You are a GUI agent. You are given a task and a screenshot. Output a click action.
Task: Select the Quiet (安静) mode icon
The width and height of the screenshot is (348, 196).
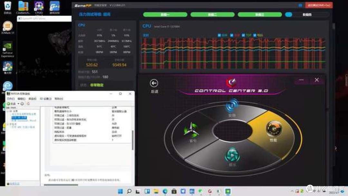point(232,106)
